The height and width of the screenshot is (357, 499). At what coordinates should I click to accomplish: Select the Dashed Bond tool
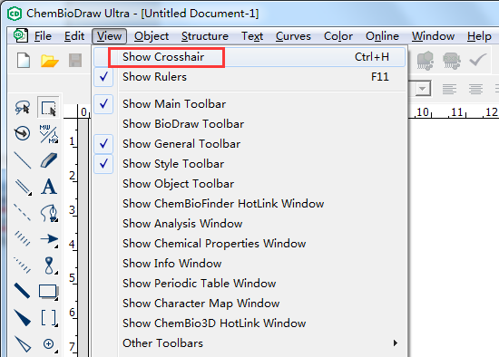pyautogui.click(x=23, y=212)
